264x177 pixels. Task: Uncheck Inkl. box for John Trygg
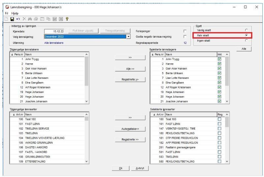pyautogui.click(x=220, y=59)
